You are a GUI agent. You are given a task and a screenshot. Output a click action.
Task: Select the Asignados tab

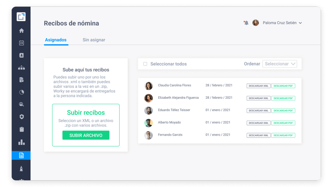coord(56,40)
